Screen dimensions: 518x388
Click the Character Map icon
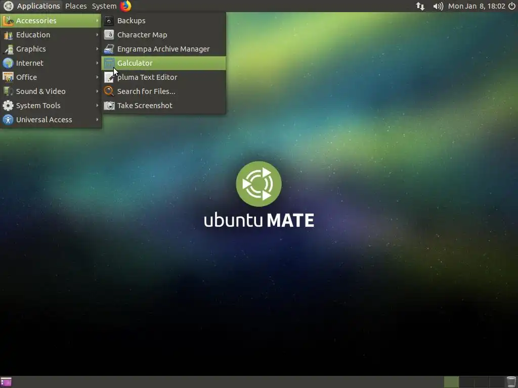click(x=109, y=35)
